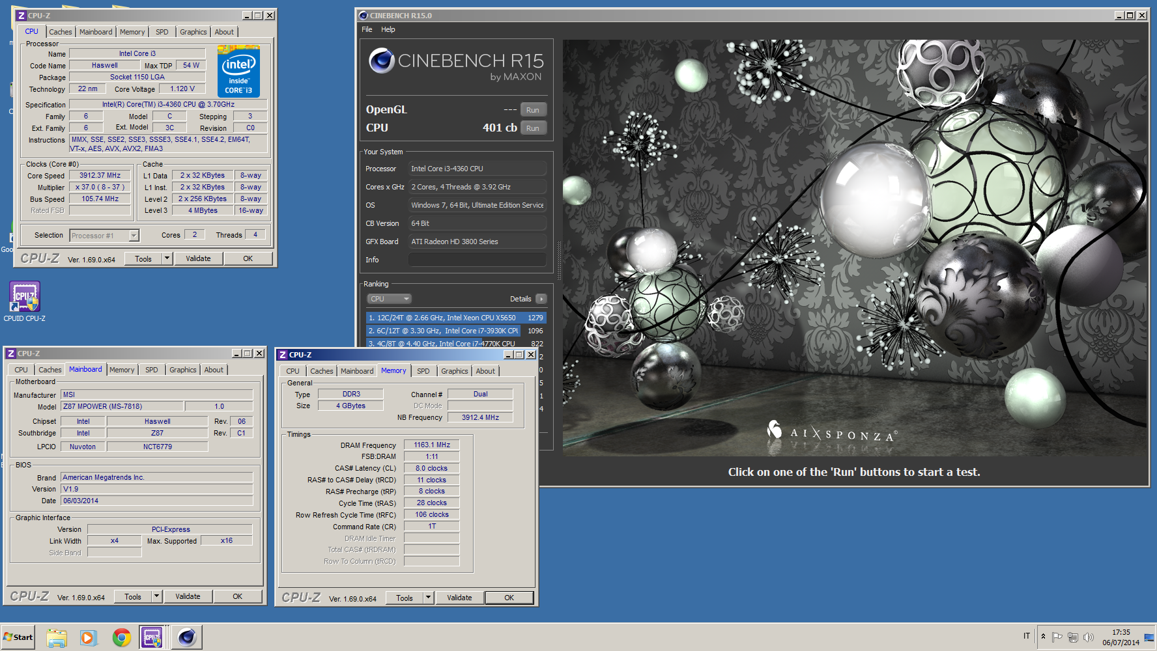Run the CPU benchmark test
Viewport: 1157px width, 651px height.
(x=533, y=128)
